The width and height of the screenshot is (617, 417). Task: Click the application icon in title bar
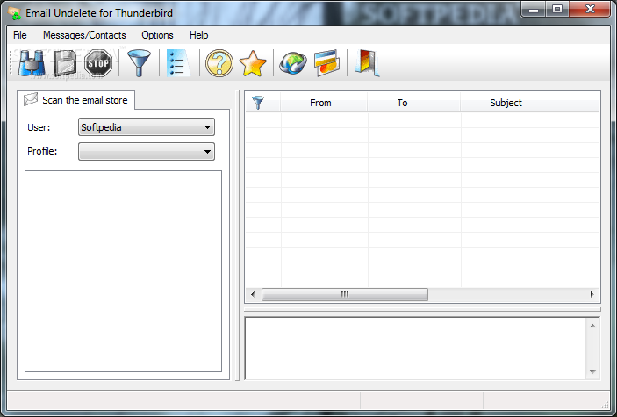15,13
